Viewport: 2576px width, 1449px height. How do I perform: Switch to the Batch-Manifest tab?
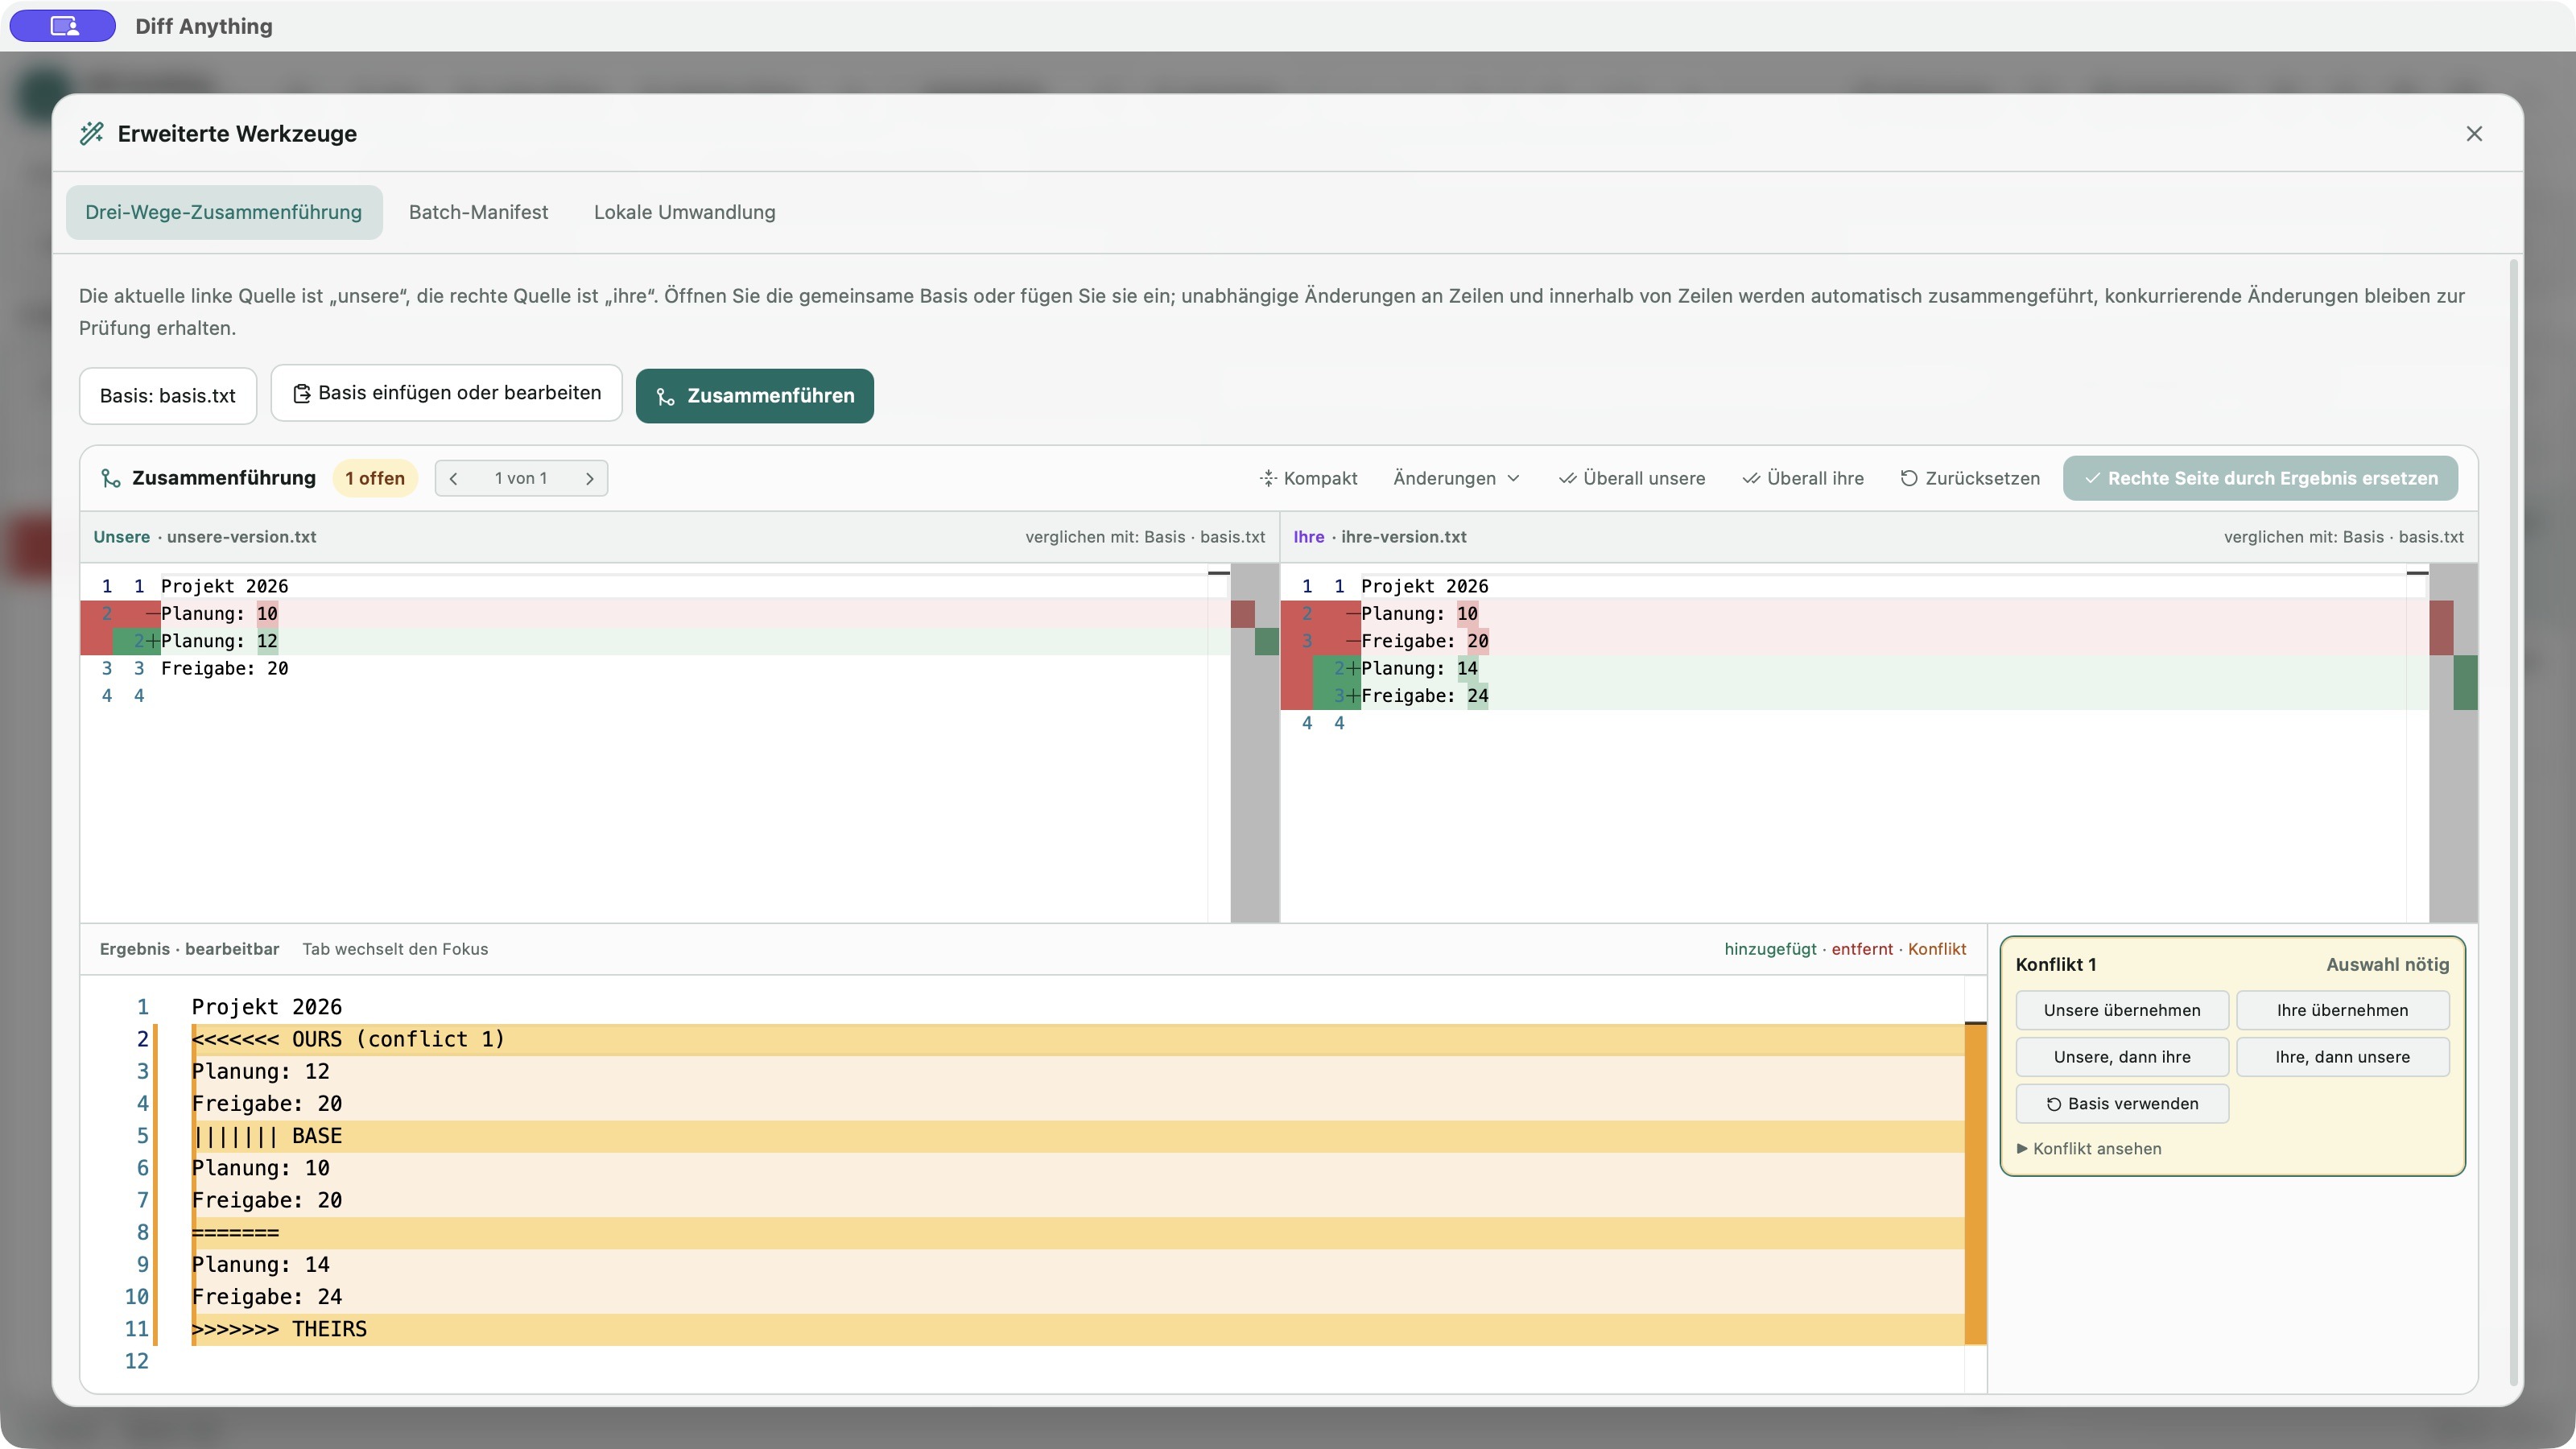click(478, 212)
